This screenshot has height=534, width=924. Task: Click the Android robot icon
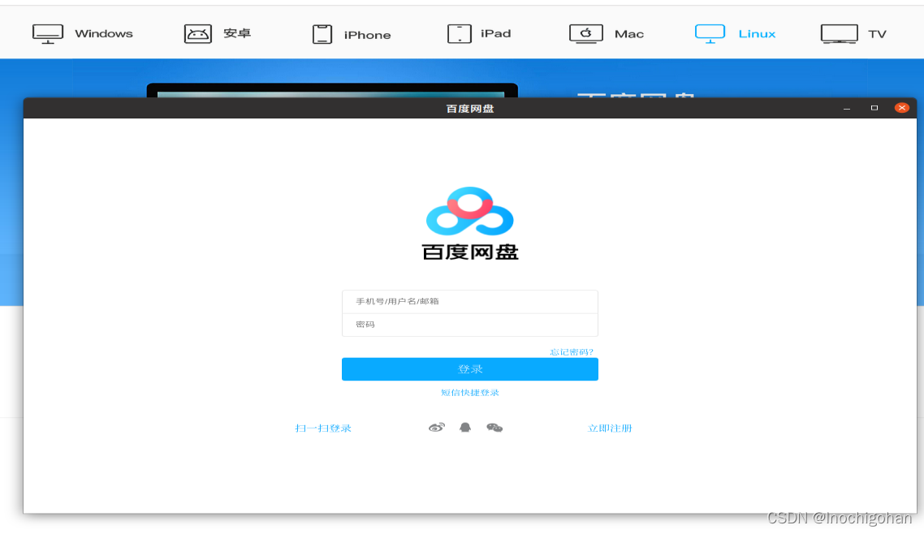198,34
